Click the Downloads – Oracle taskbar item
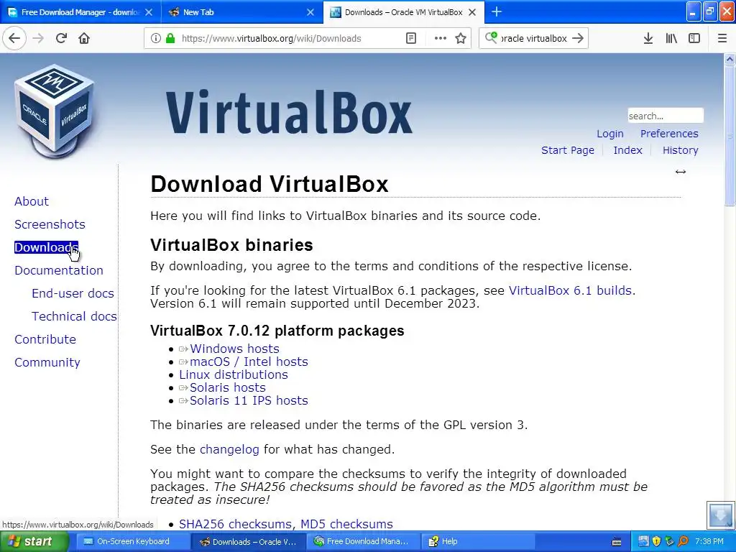The height and width of the screenshot is (552, 736). (248, 541)
